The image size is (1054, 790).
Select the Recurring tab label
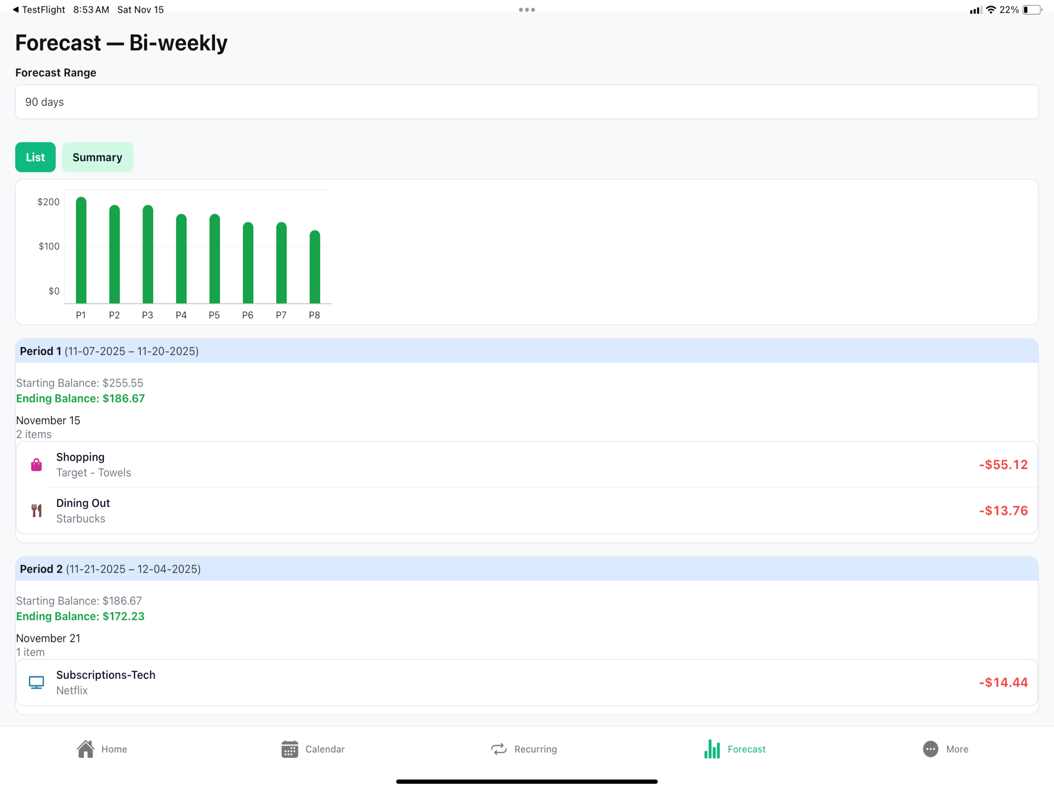click(535, 749)
